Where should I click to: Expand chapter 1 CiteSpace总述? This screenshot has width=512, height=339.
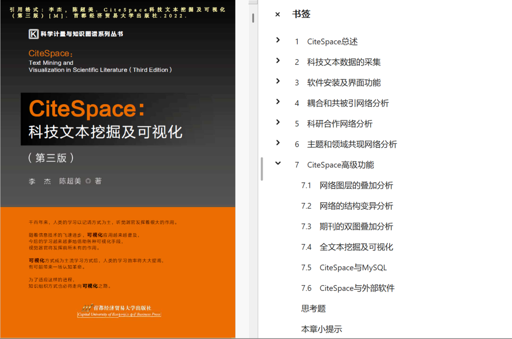coord(278,40)
